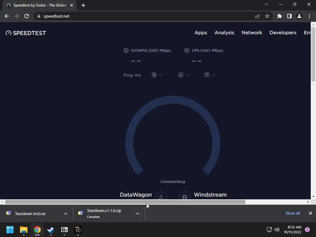The image size is (316, 237).
Task: Click the Windstream provider name
Action: click(x=210, y=195)
